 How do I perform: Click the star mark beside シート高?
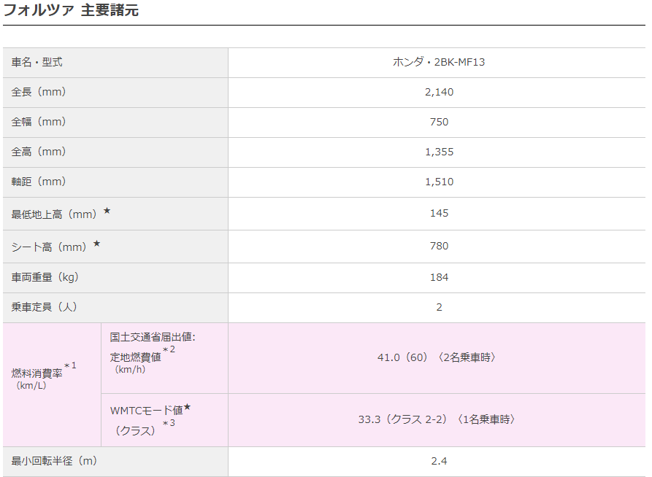click(x=96, y=244)
